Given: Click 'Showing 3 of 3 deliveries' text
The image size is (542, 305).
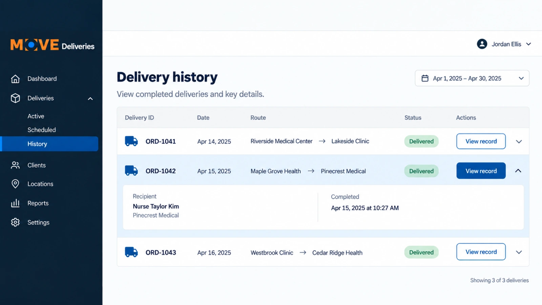Looking at the screenshot, I should [x=499, y=280].
